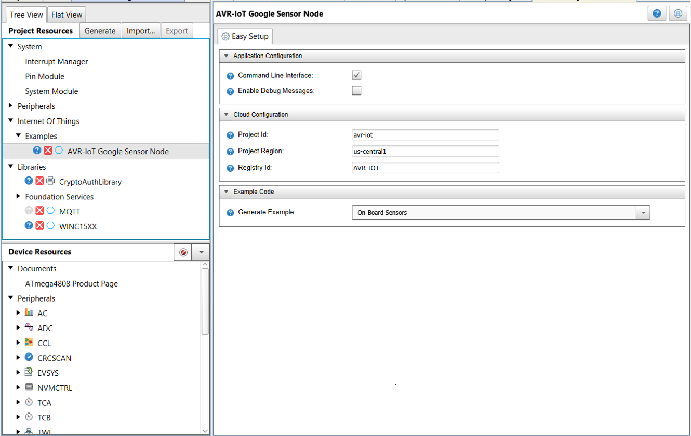The width and height of the screenshot is (691, 436).
Task: Click help icon for Command Line Interface
Action: (230, 76)
